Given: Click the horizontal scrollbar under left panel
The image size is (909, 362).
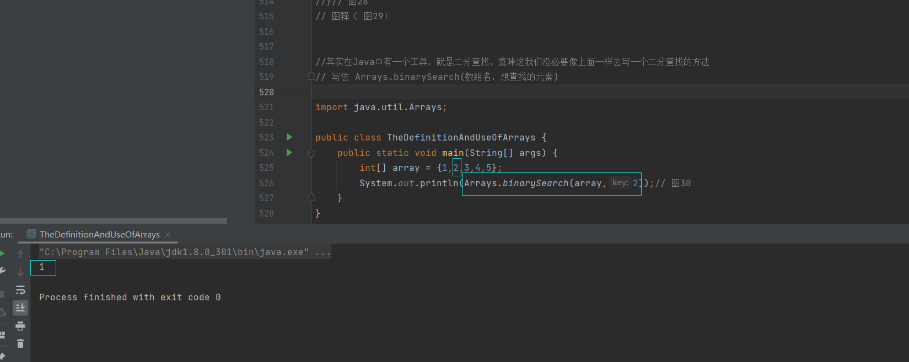Looking at the screenshot, I should pyautogui.click(x=114, y=221).
